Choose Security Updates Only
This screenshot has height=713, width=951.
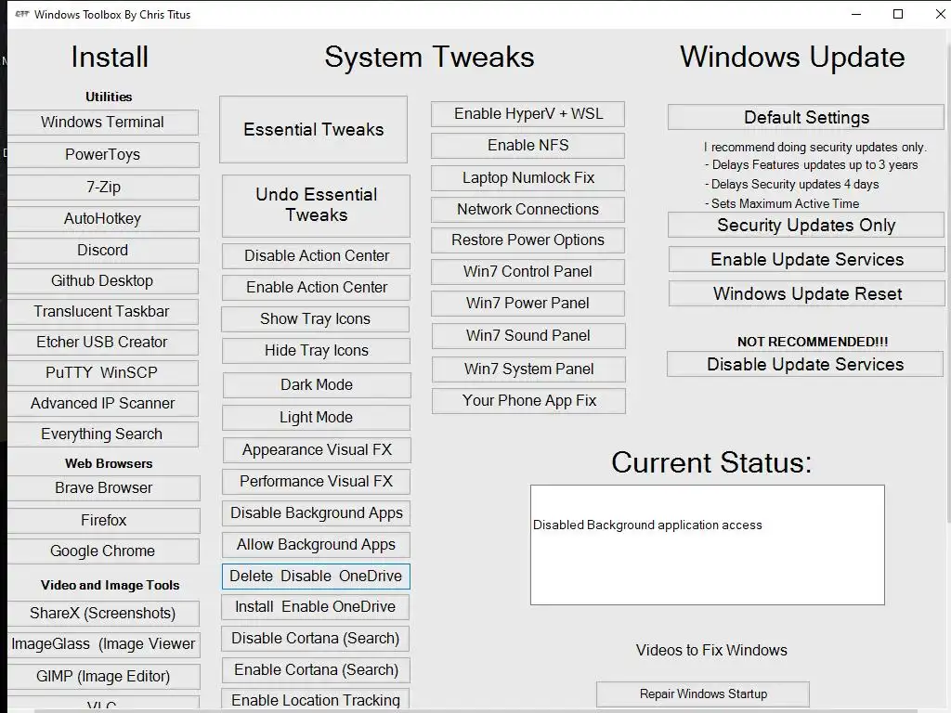pyautogui.click(x=806, y=225)
